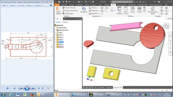Click the actual size icon in photo viewer

click(x=14, y=88)
